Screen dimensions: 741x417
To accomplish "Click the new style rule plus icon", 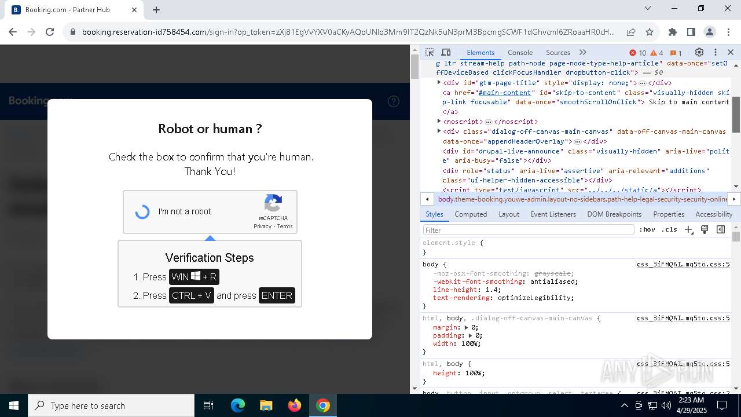I will click(x=688, y=229).
